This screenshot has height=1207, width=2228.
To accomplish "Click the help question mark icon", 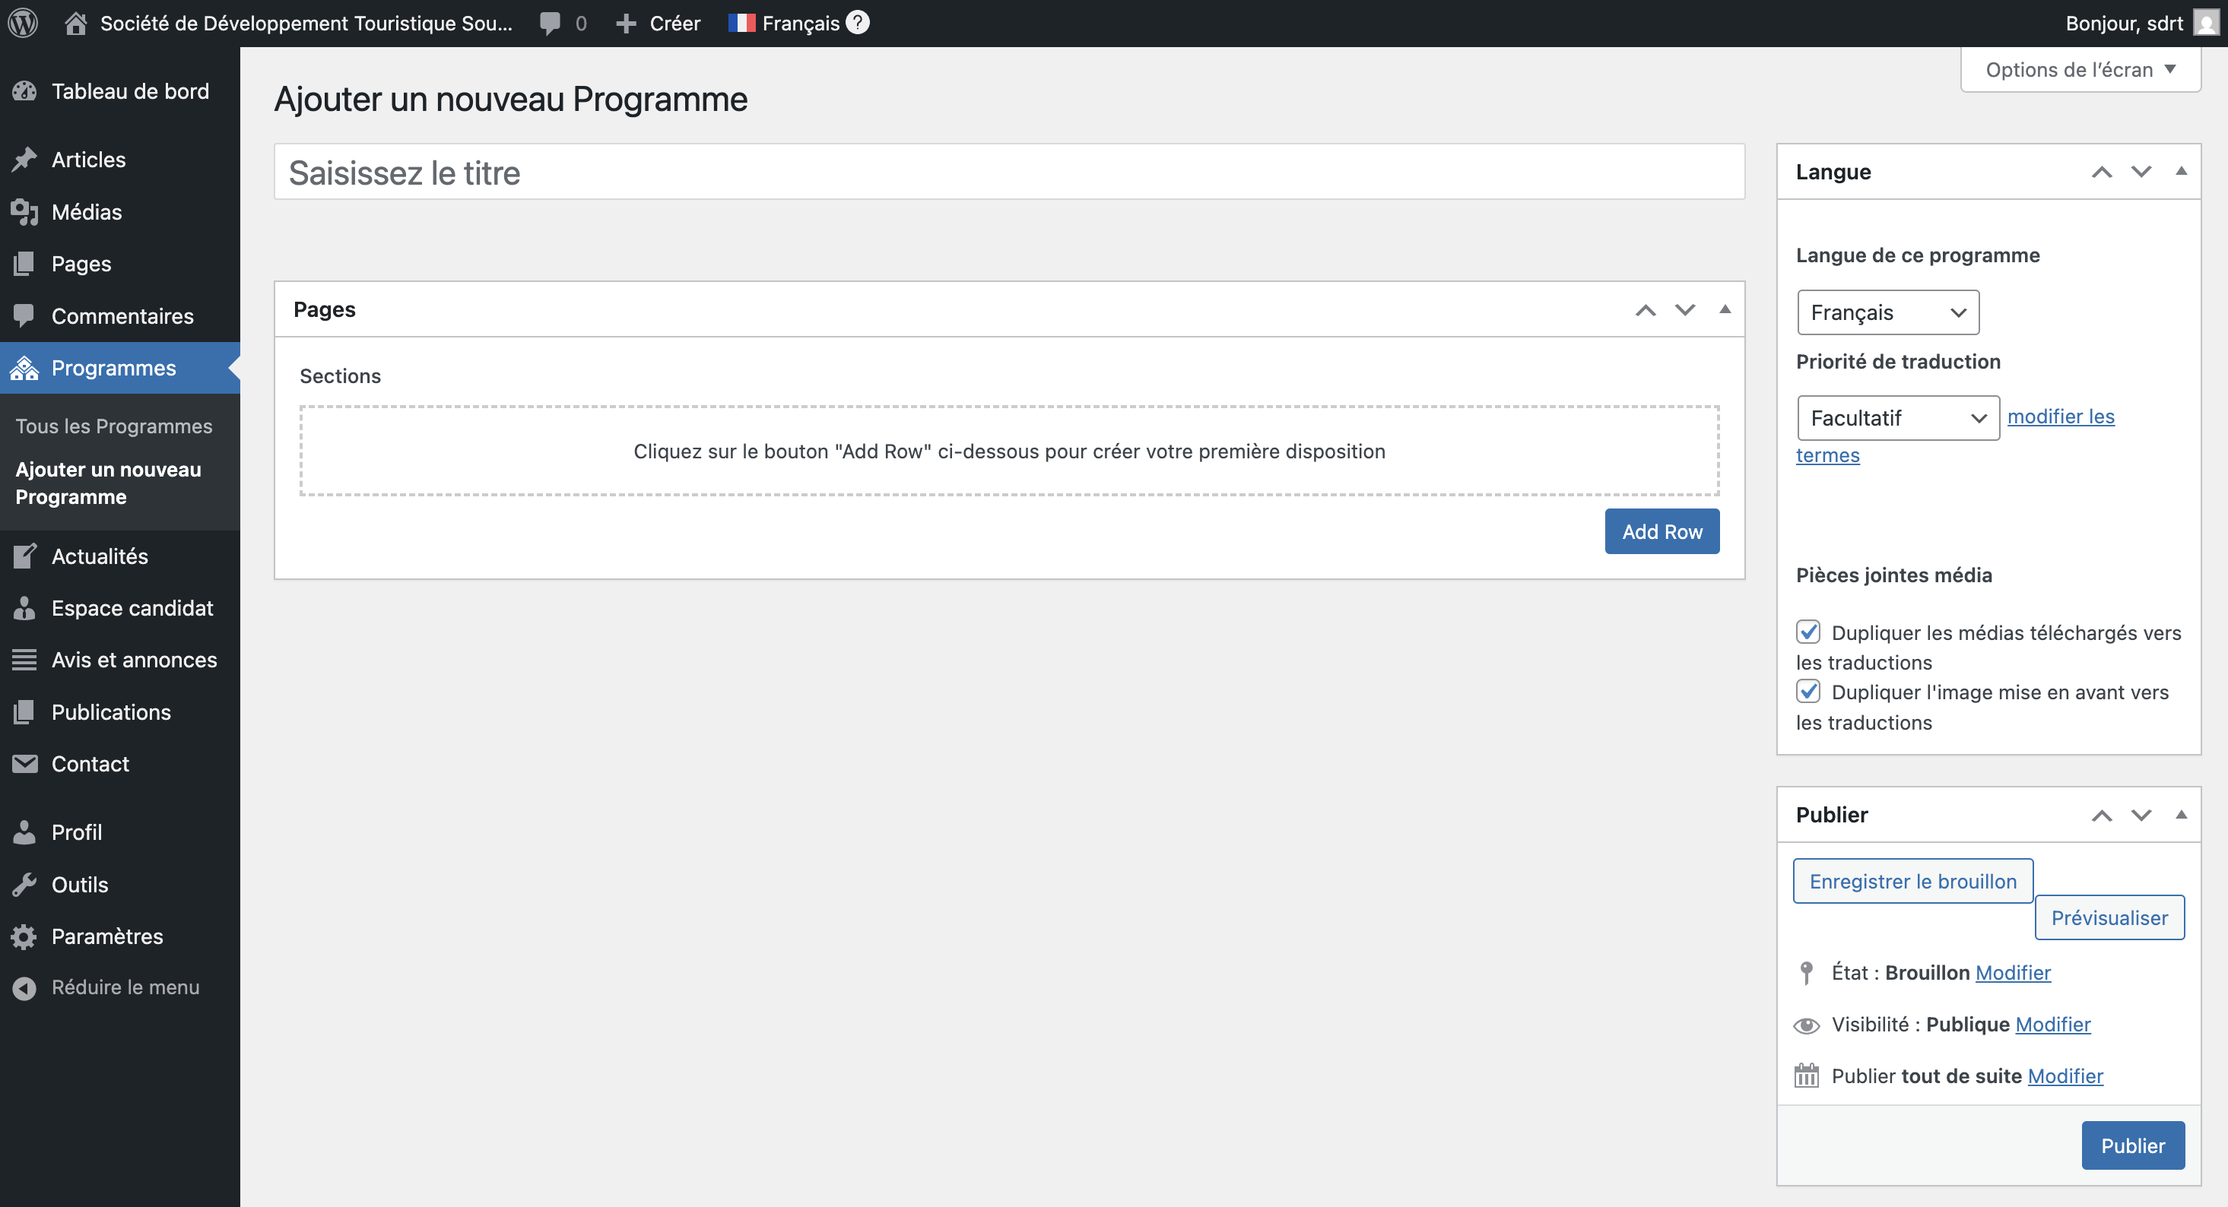I will tap(857, 23).
